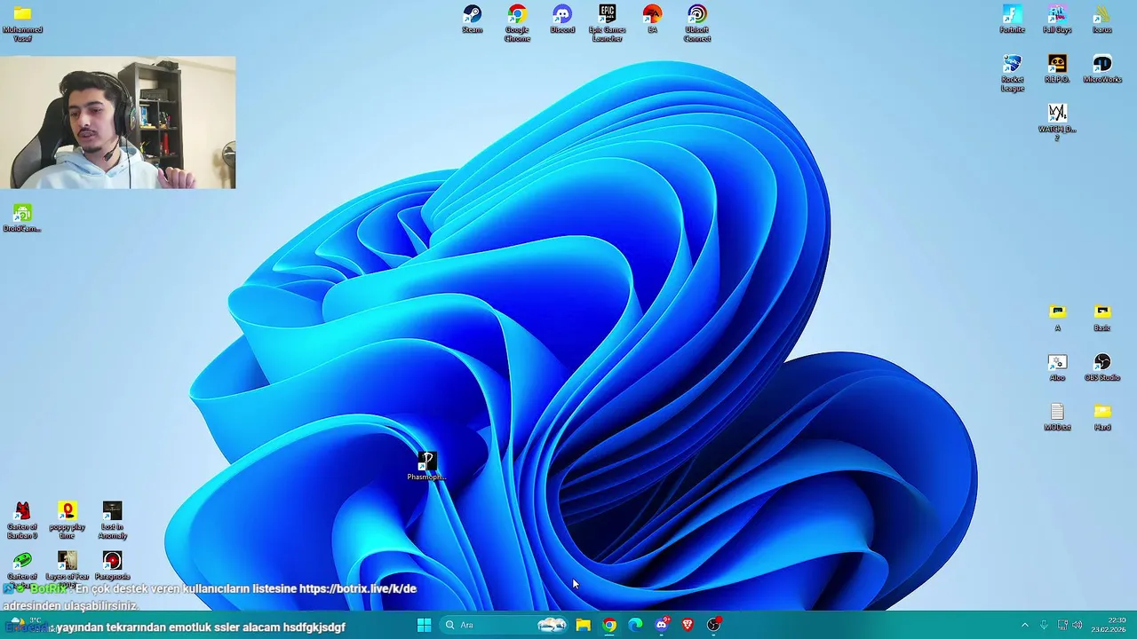Image resolution: width=1137 pixels, height=639 pixels.
Task: Open the Windows Start menu
Action: (x=424, y=625)
